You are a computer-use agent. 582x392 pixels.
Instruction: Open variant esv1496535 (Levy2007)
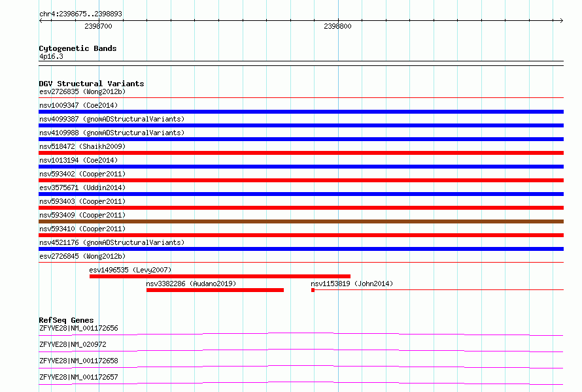point(130,270)
